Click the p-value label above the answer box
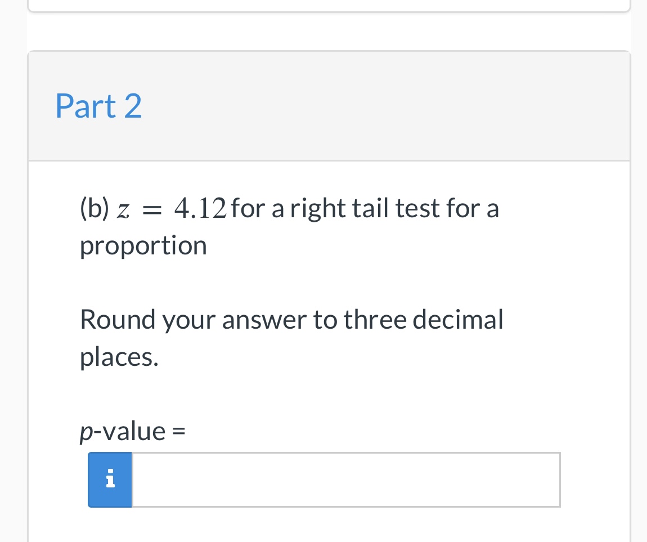The height and width of the screenshot is (542, 647). tap(132, 431)
